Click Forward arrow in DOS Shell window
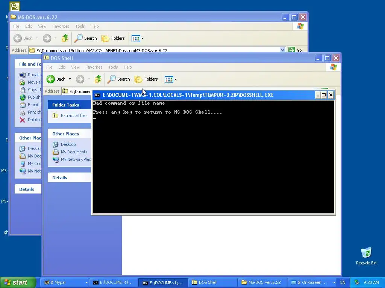This screenshot has height=288, width=385. pyautogui.click(x=80, y=79)
